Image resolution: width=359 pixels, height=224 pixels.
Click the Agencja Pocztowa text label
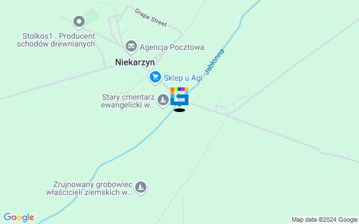(x=172, y=47)
